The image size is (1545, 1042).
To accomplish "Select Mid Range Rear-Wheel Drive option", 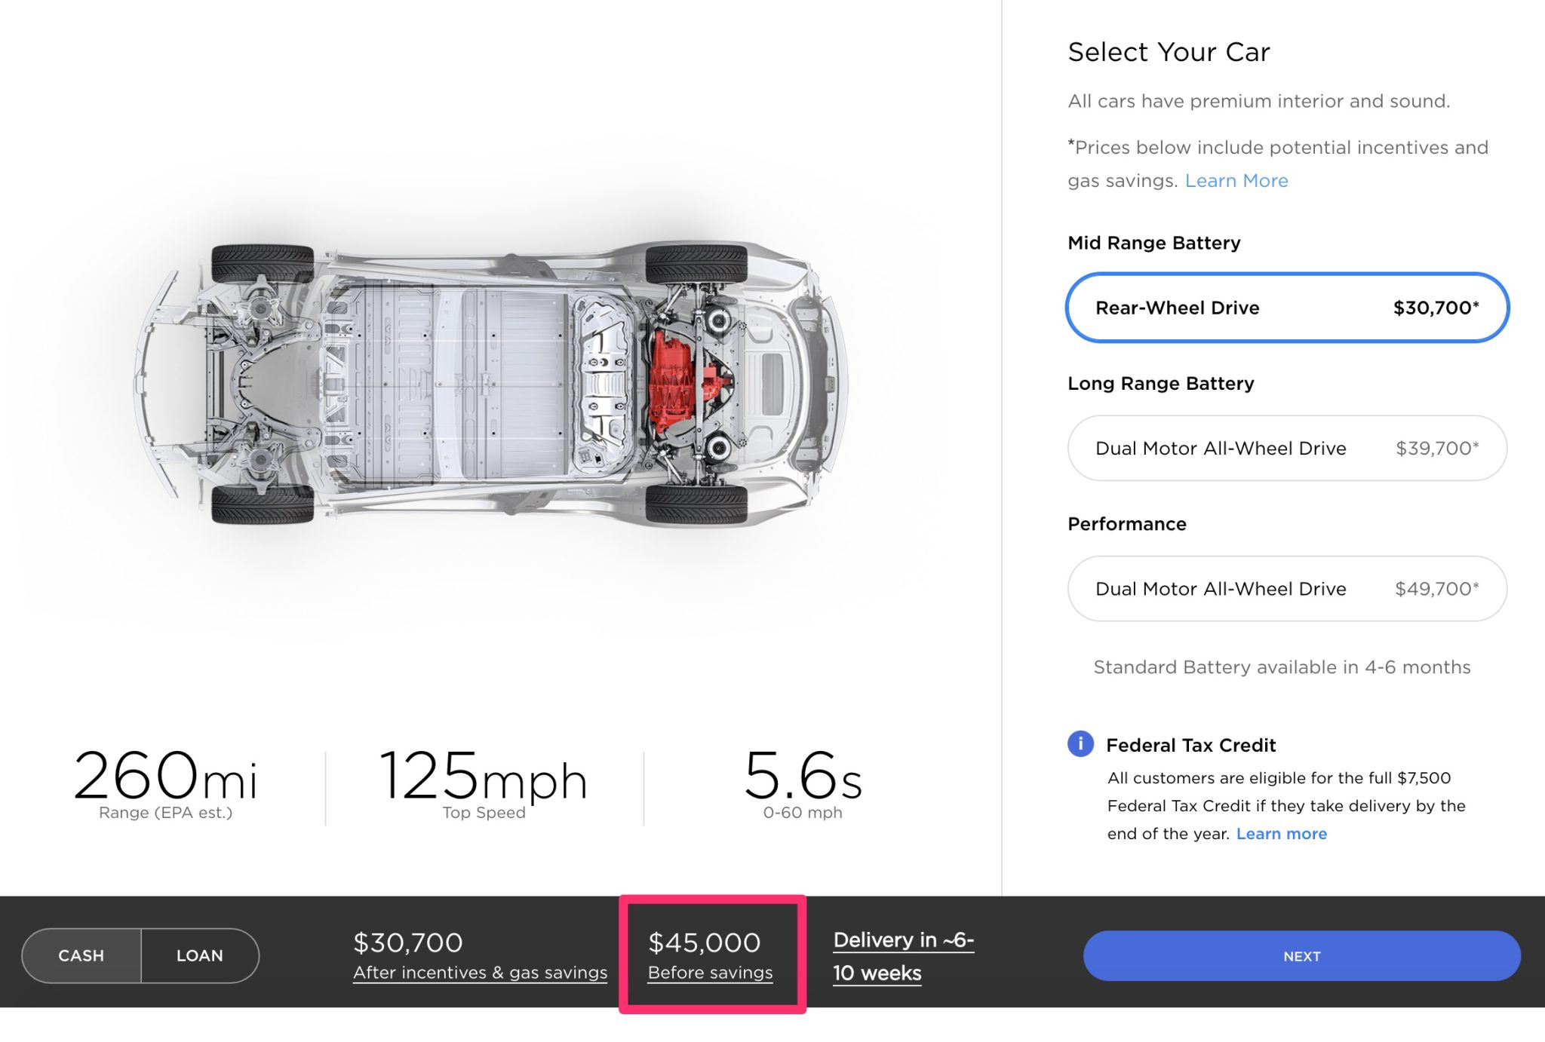I will coord(1286,308).
